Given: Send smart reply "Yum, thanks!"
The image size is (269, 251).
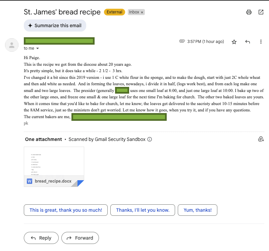Looking at the screenshot, I should [x=198, y=210].
